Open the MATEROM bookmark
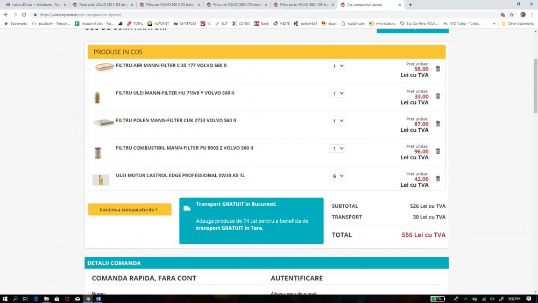The width and height of the screenshot is (538, 303). [185, 24]
